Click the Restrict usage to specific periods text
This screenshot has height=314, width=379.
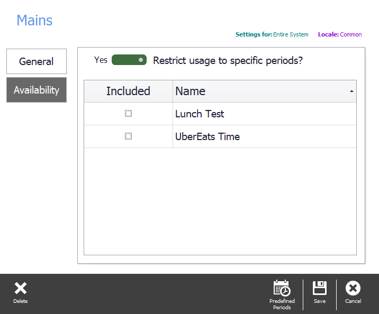228,61
